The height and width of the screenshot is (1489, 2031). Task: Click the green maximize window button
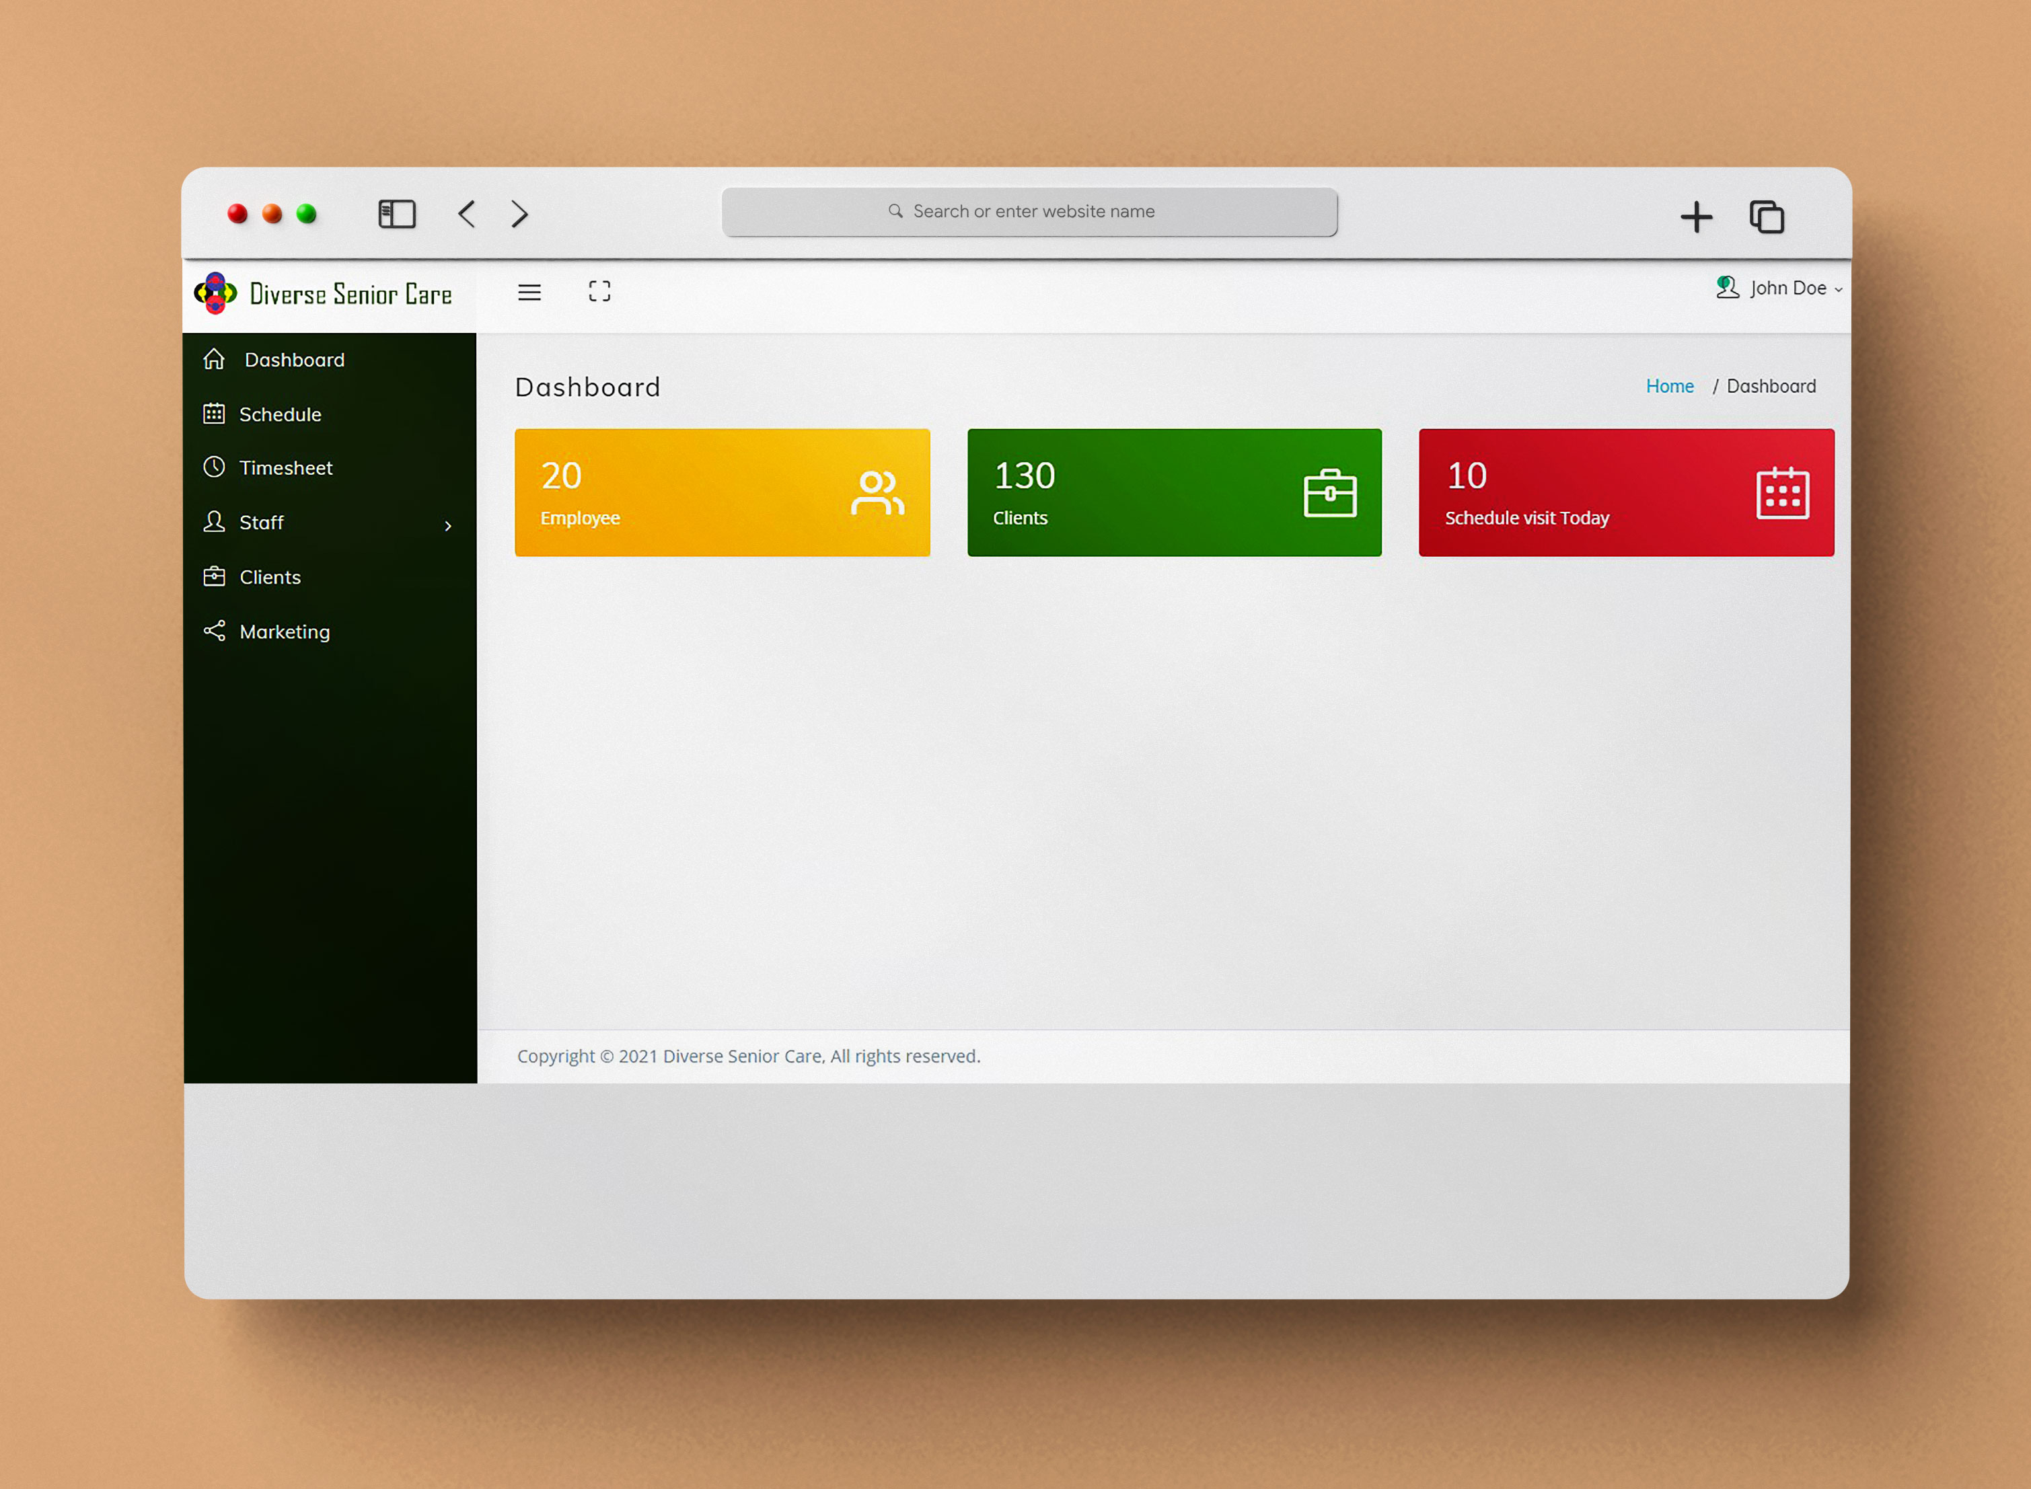pos(307,214)
